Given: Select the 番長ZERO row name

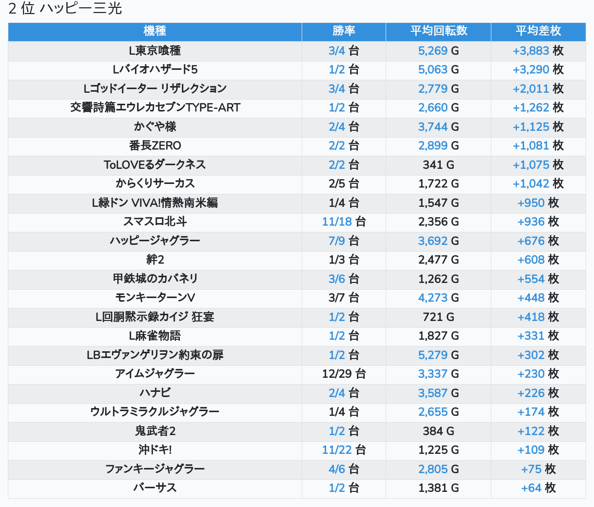Looking at the screenshot, I should pos(155,145).
